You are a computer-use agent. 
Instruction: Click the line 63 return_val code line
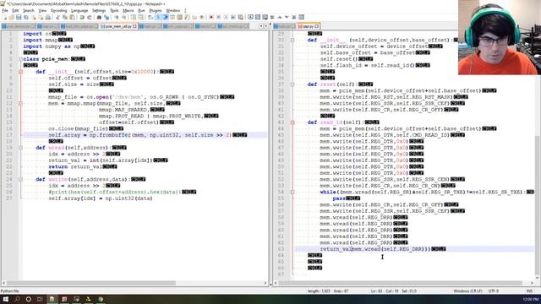tap(375, 249)
